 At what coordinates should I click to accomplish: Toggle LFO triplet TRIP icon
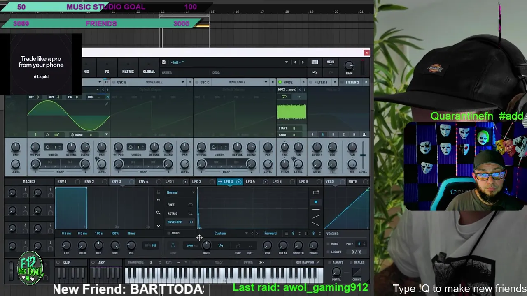pyautogui.click(x=238, y=245)
